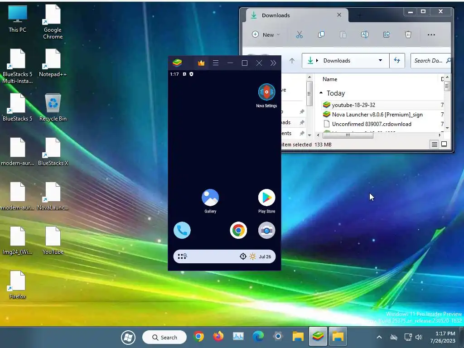Tap the app search dots in the Nova search bar
The width and height of the screenshot is (464, 348).
(182, 256)
